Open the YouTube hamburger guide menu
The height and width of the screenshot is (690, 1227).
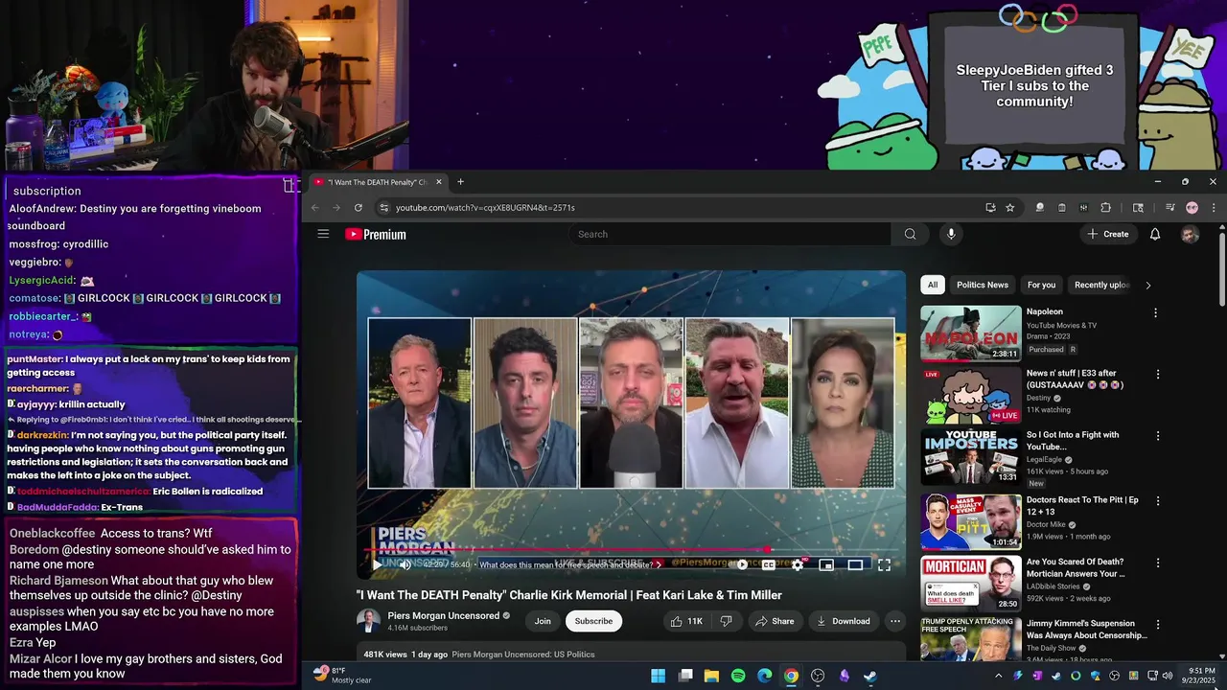[x=323, y=234]
